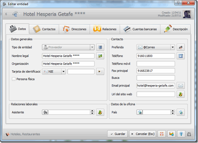Click the País spinner arrows

(x=173, y=112)
